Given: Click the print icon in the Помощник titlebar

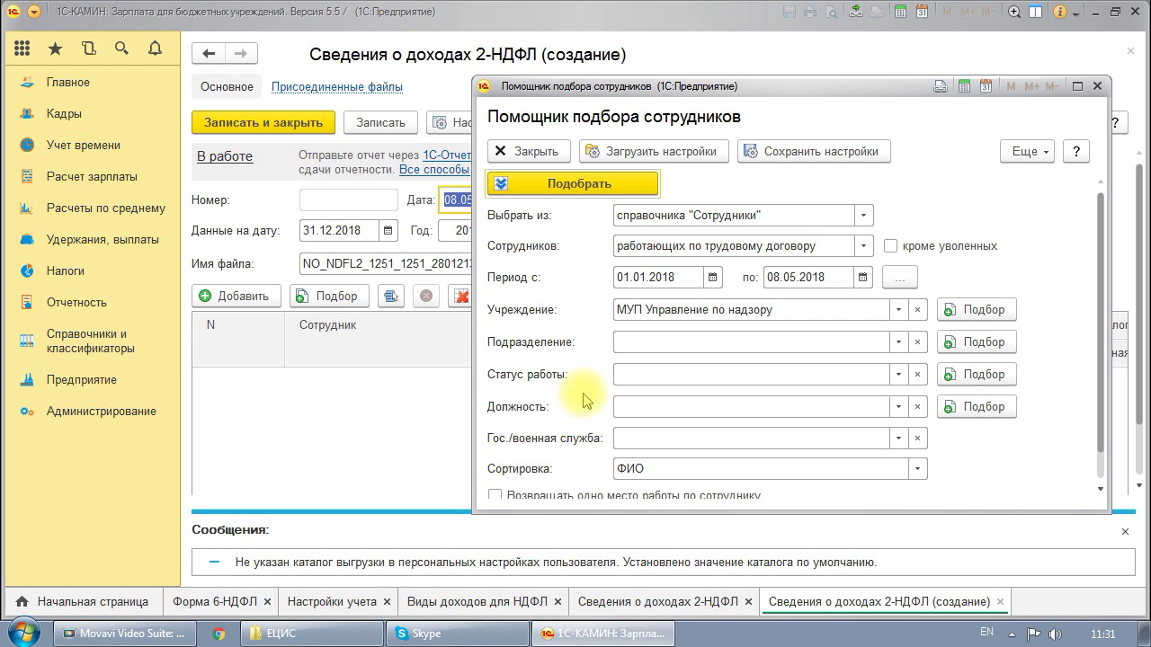Looking at the screenshot, I should click(941, 86).
